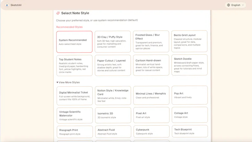
Task: Click the 'Choose your preferred style' description text
Action: coord(97,20)
